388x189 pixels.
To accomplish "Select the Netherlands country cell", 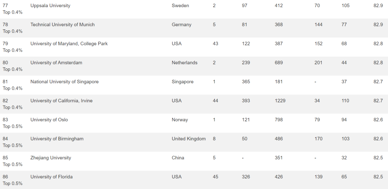I will 185,63.
